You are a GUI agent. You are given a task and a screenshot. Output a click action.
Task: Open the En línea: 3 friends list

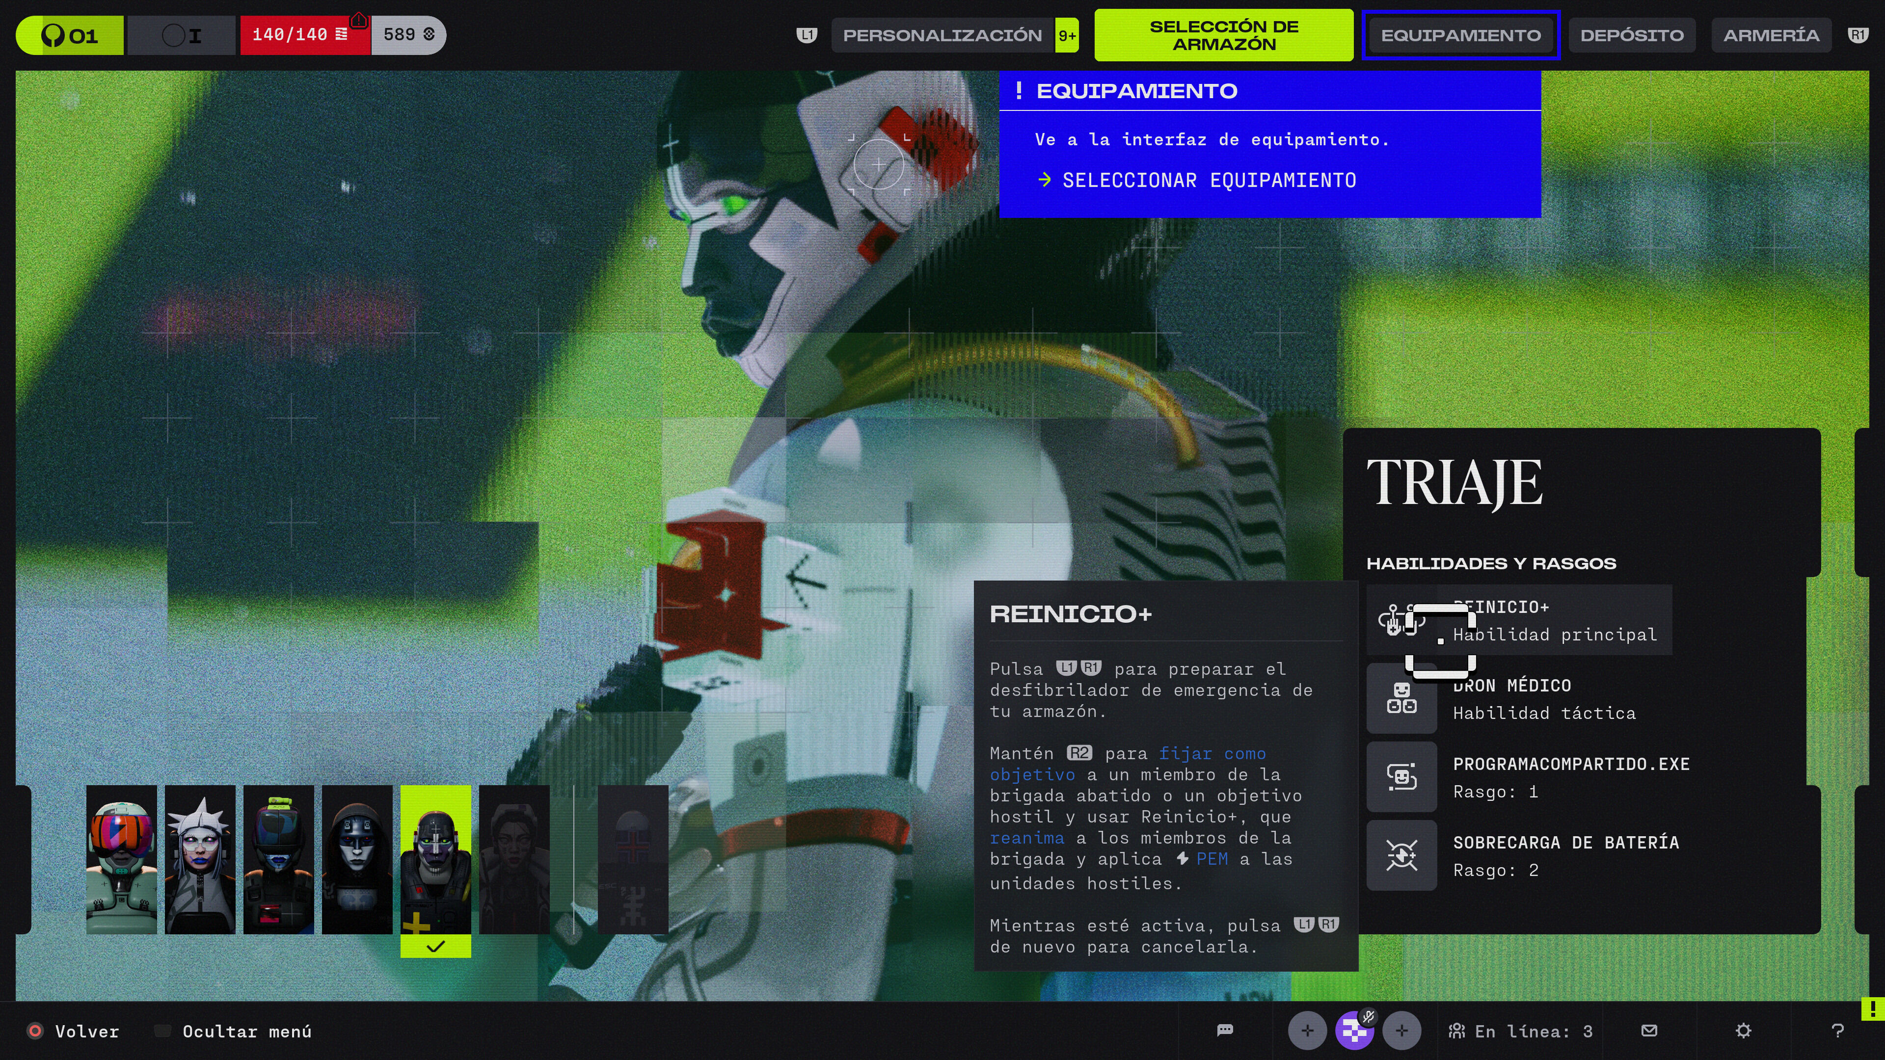[x=1520, y=1032]
